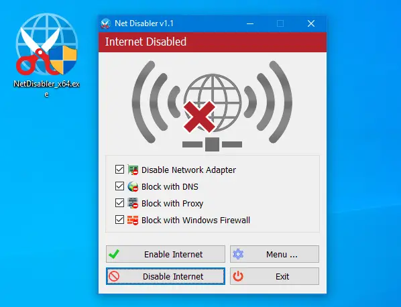The width and height of the screenshot is (401, 307).
Task: Uncheck the Disable Network Adapter checkbox
Action: pos(119,169)
